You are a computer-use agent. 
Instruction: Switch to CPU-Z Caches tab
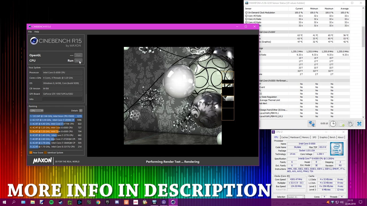pyautogui.click(x=284, y=137)
